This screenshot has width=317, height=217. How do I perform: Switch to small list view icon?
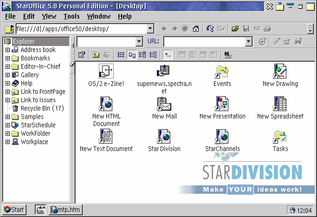point(121,55)
